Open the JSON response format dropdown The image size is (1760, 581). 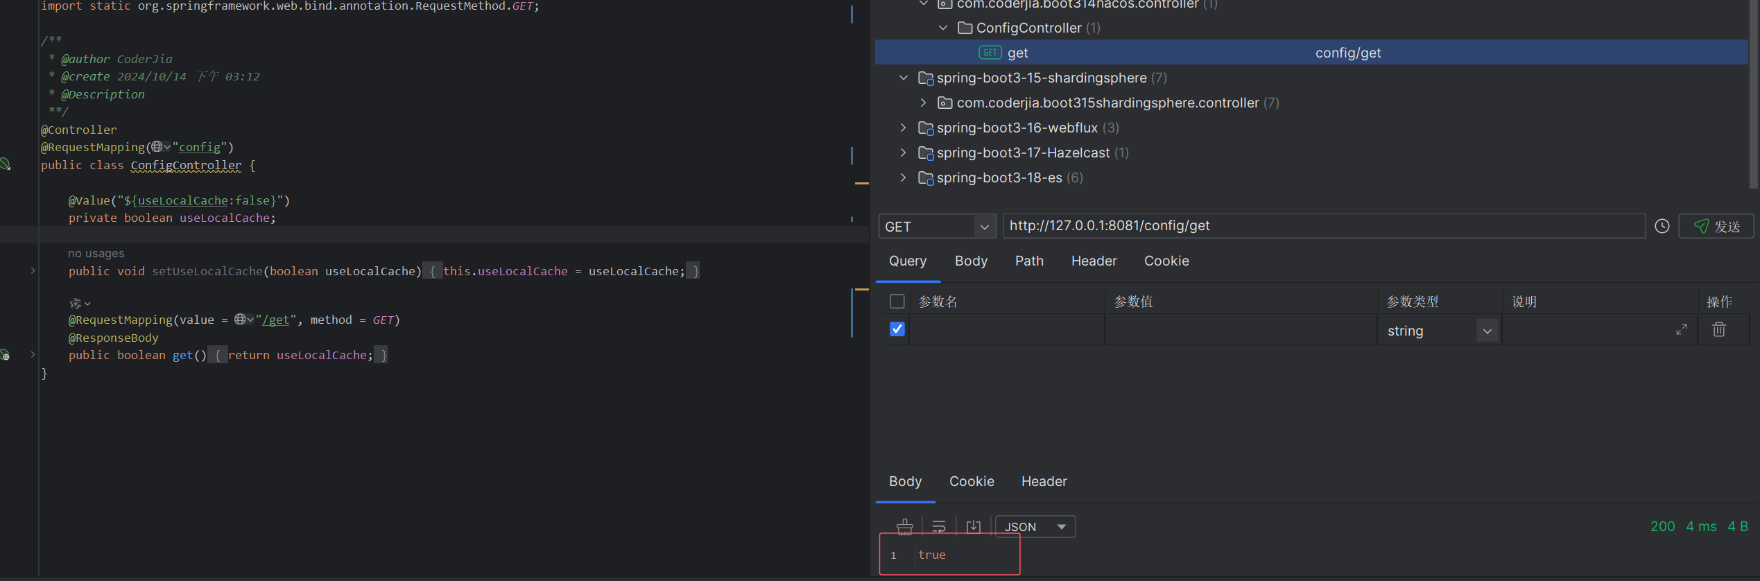1035,527
